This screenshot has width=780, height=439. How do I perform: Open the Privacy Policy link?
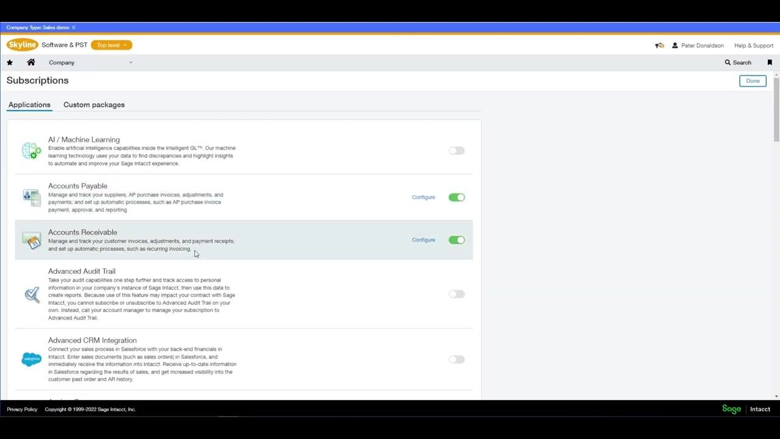pyautogui.click(x=22, y=409)
